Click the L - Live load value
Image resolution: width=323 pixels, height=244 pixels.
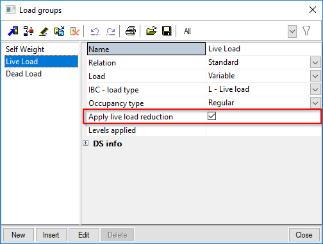[229, 89]
